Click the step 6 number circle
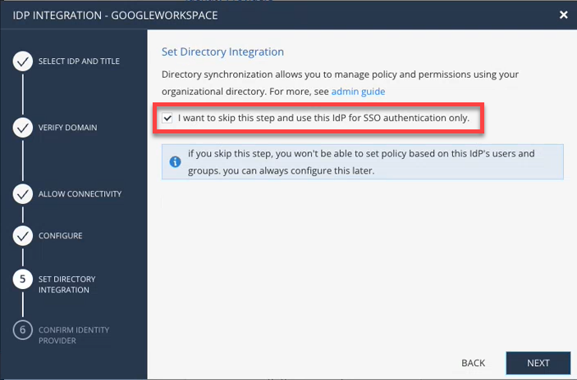This screenshot has height=380, width=577. pos(24,330)
